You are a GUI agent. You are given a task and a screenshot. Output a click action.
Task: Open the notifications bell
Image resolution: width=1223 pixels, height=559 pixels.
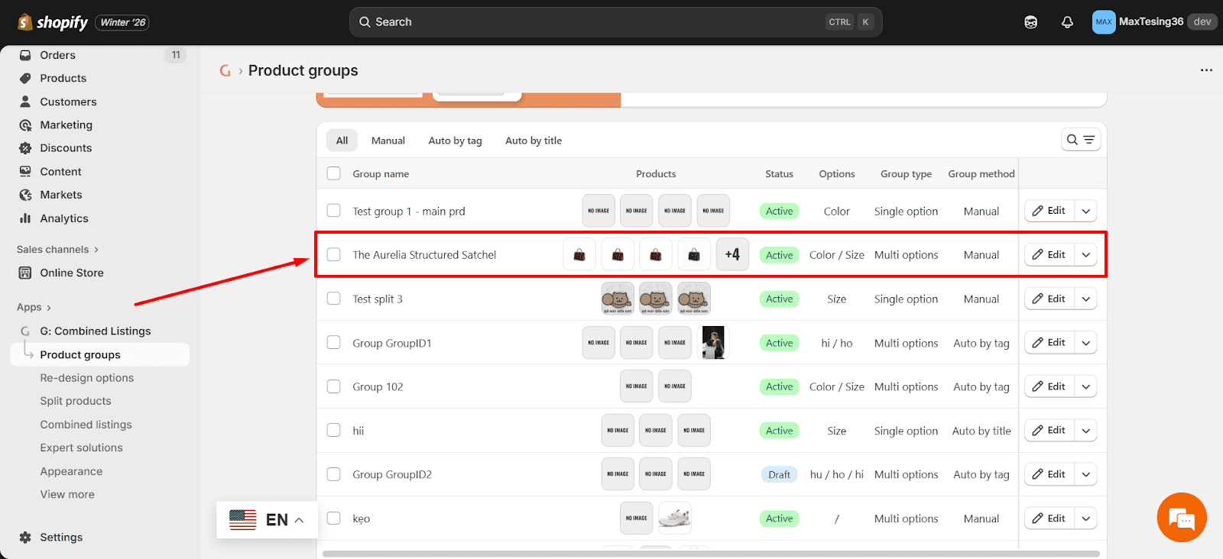[1067, 22]
